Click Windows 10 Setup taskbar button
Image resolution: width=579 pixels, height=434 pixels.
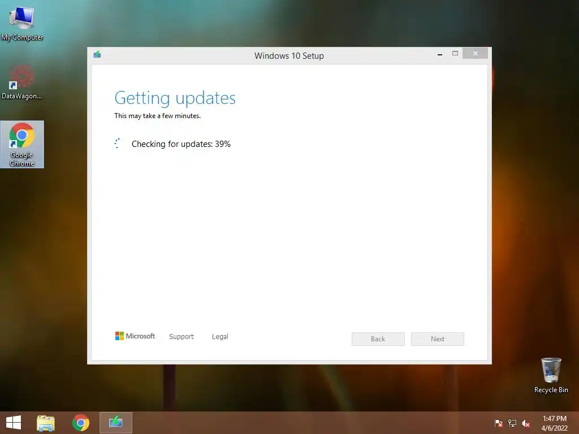tap(115, 423)
